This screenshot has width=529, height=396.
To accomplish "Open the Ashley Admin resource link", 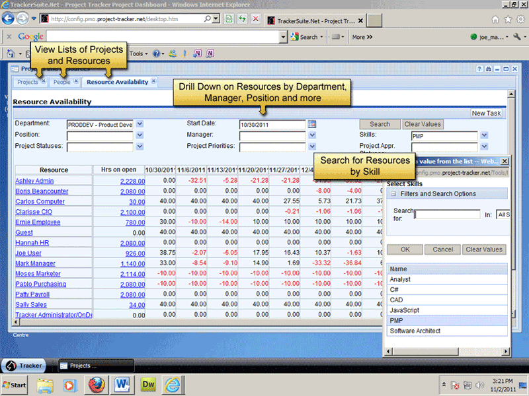I will (x=34, y=181).
